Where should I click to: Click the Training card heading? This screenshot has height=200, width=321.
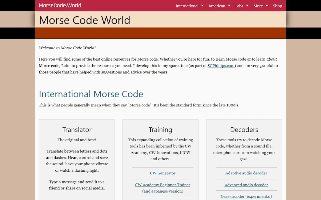[160, 130]
